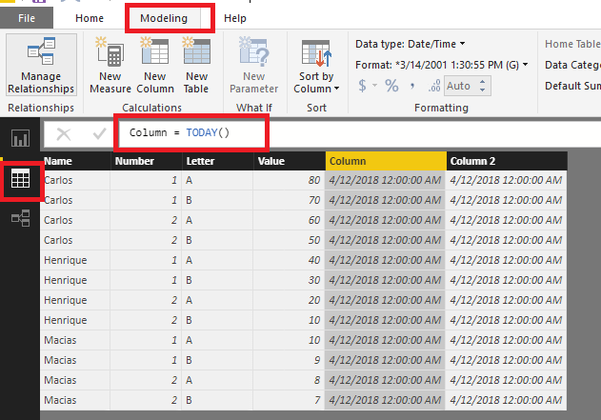Open Manage Relationships dialog
Screen dimensions: 601x420
41,65
